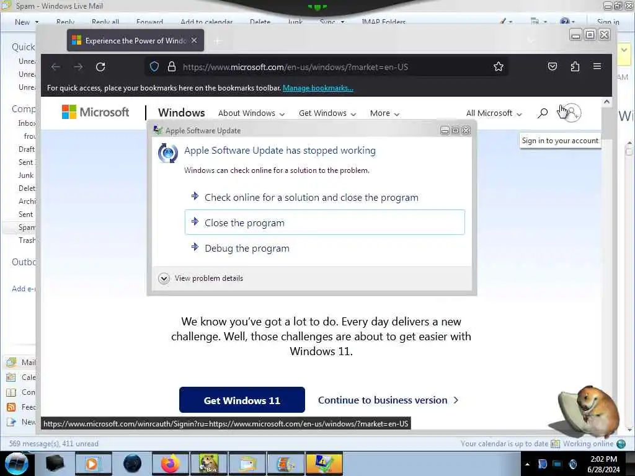Select the Trash folder in Live Mail

pyautogui.click(x=27, y=240)
